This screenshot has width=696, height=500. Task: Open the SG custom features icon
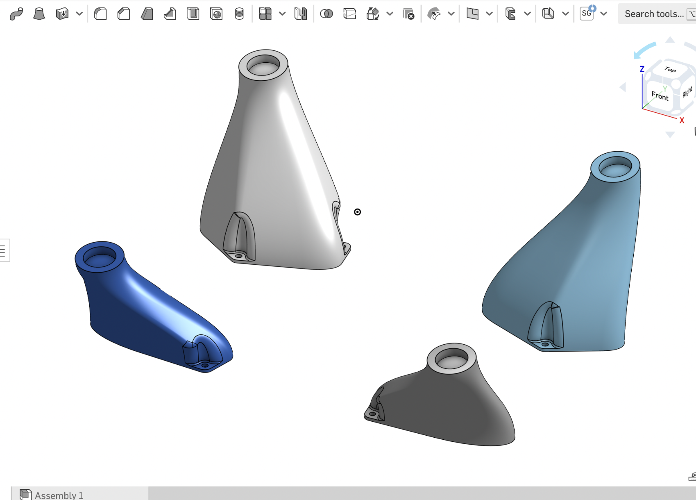click(x=587, y=13)
